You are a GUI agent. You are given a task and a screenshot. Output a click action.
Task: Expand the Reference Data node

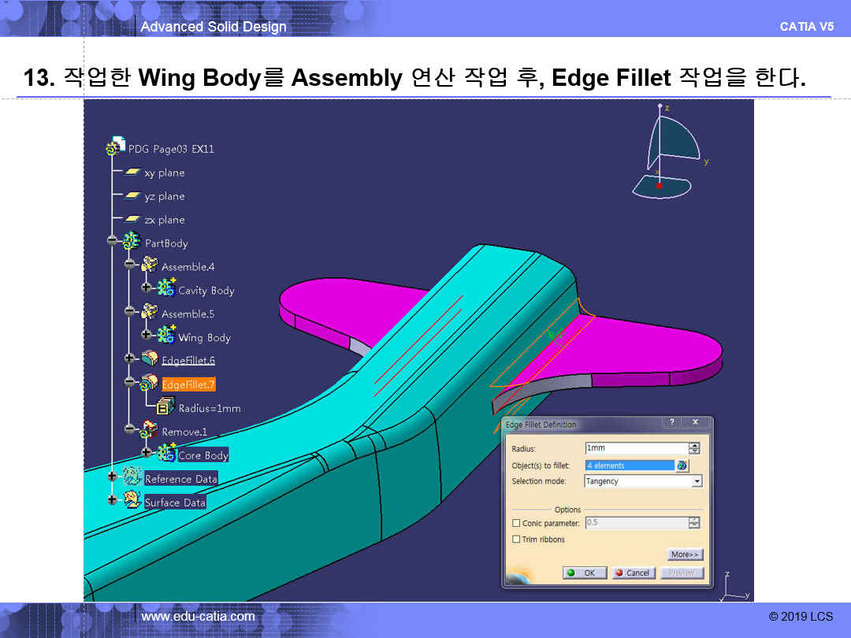point(112,477)
